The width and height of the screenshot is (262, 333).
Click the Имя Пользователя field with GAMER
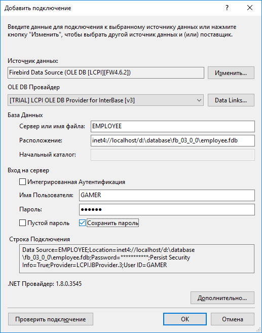(167, 195)
